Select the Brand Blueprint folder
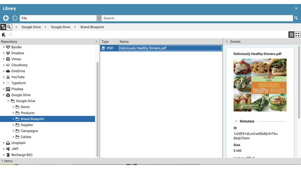301x169 pixels. point(32,119)
